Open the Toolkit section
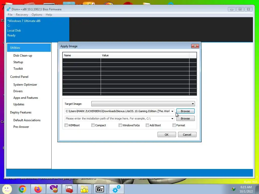259x194 pixels. (x=18, y=69)
